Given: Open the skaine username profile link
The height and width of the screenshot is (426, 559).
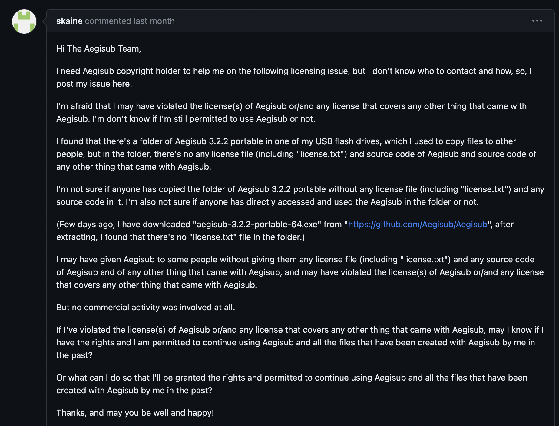Looking at the screenshot, I should [x=69, y=21].
